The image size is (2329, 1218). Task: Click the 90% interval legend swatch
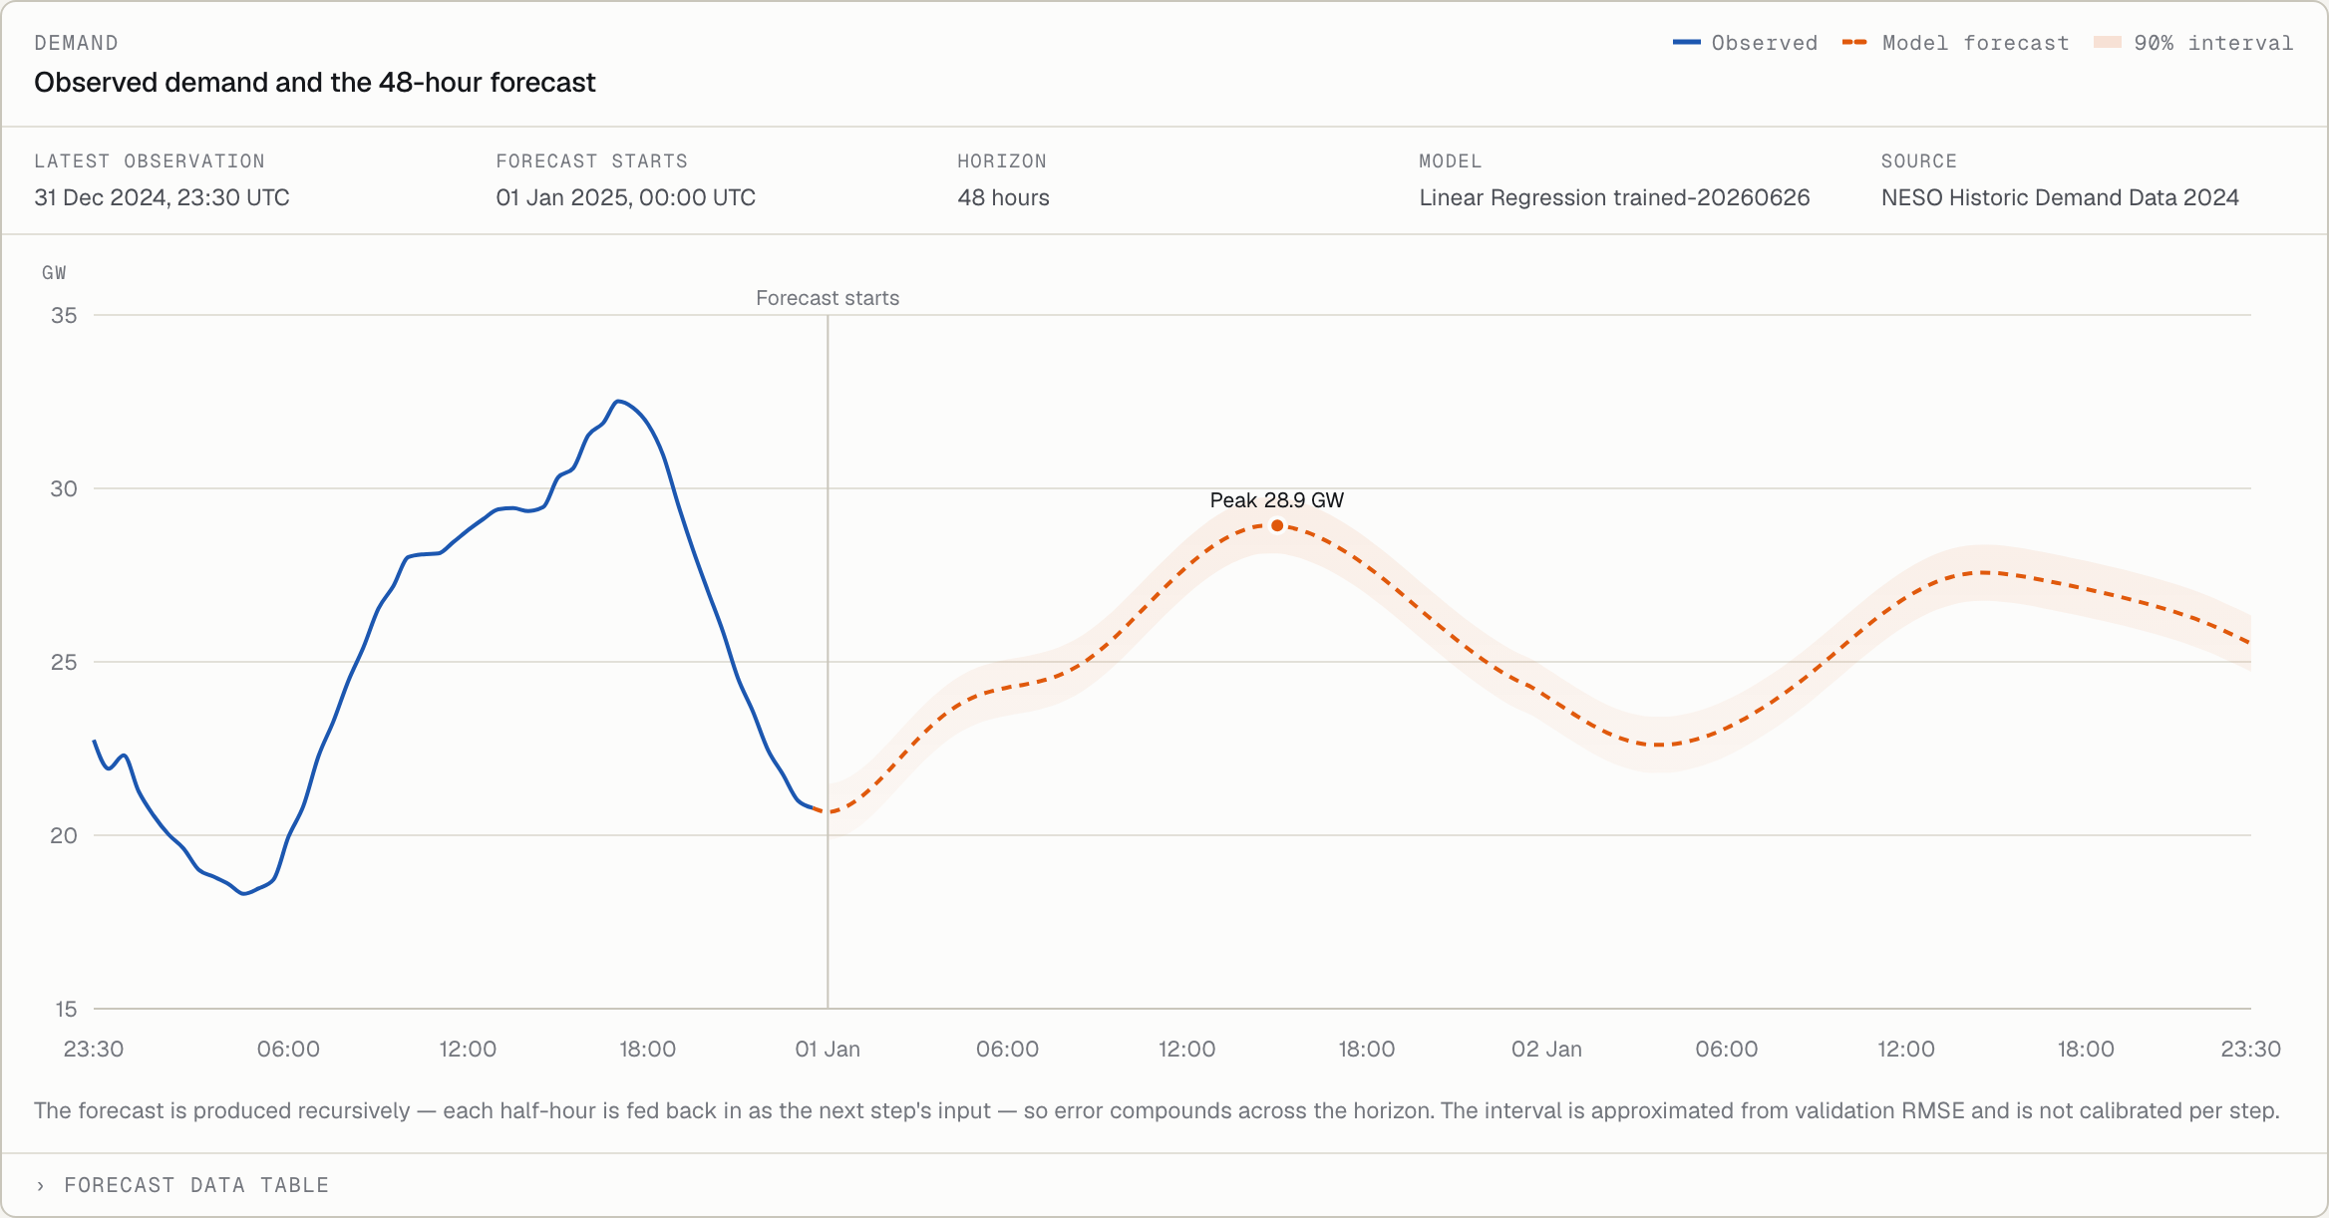coord(2108,43)
